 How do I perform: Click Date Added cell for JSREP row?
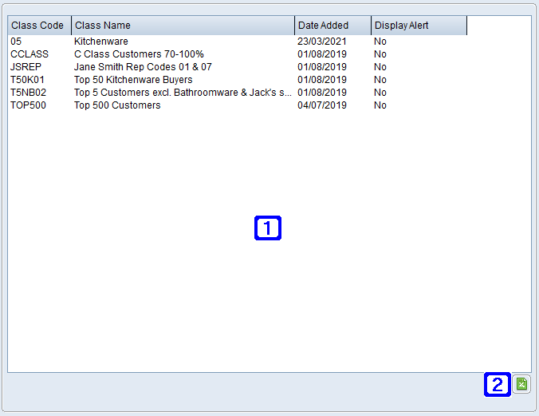click(x=322, y=67)
